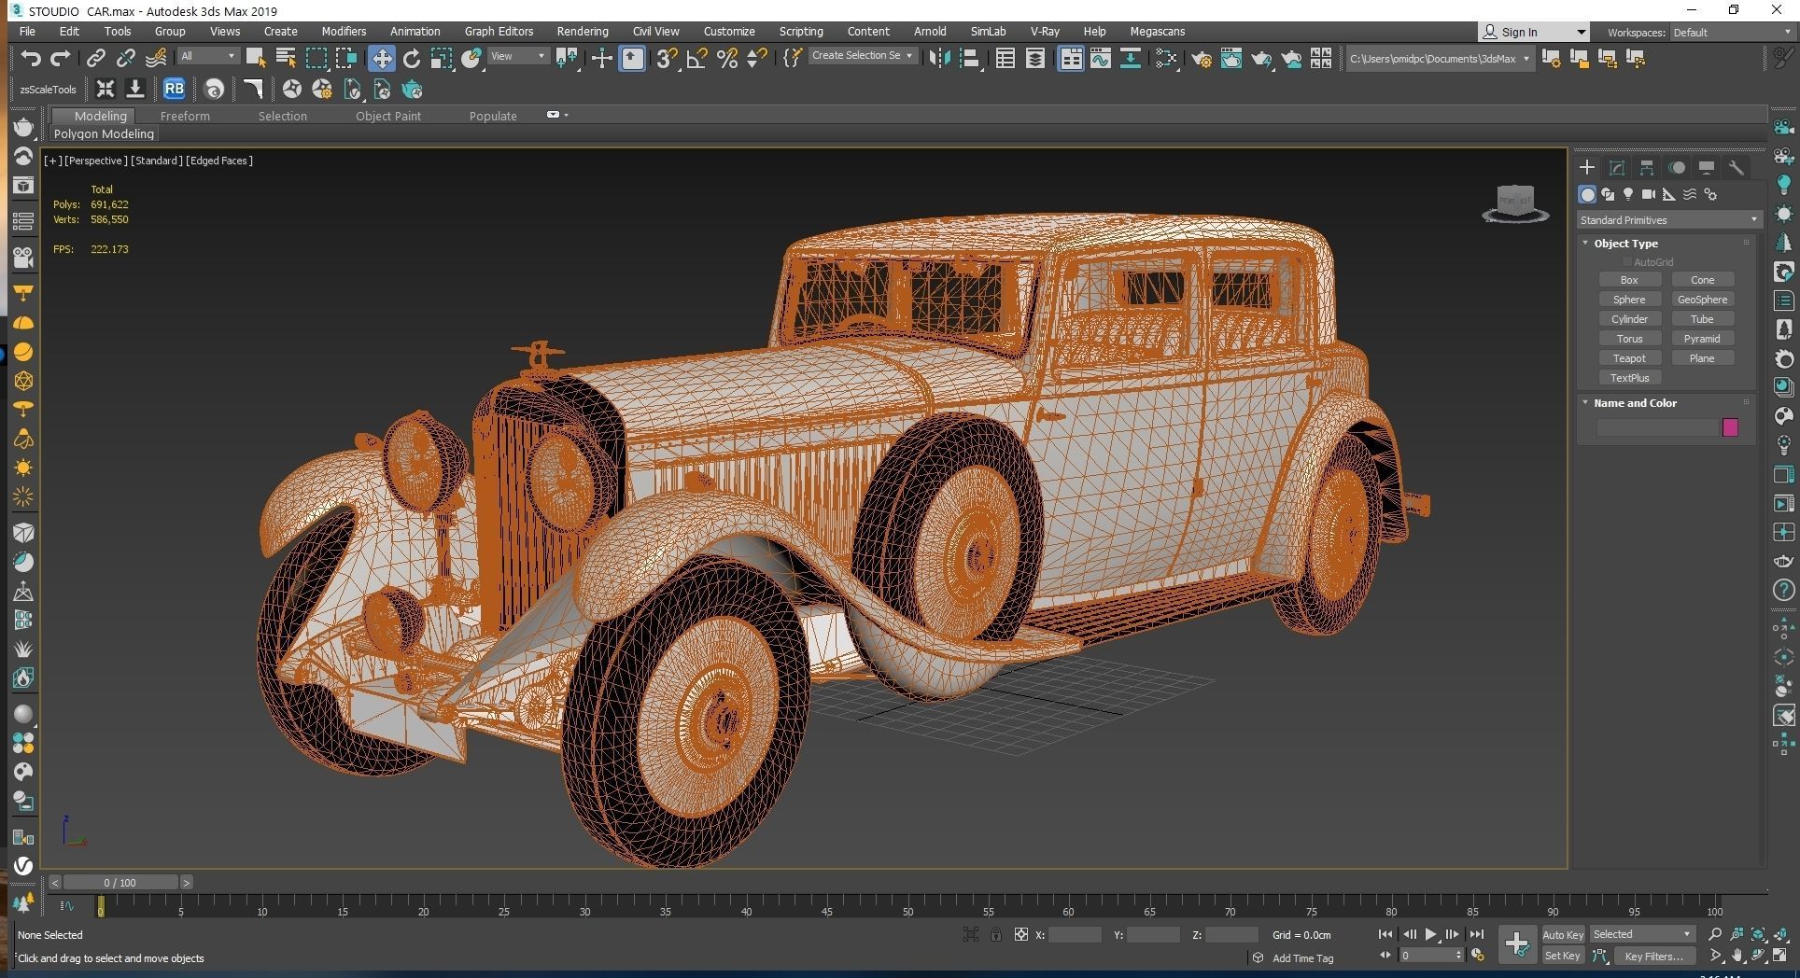The width and height of the screenshot is (1800, 978).
Task: Click the X coordinate input field
Action: coord(1075,934)
